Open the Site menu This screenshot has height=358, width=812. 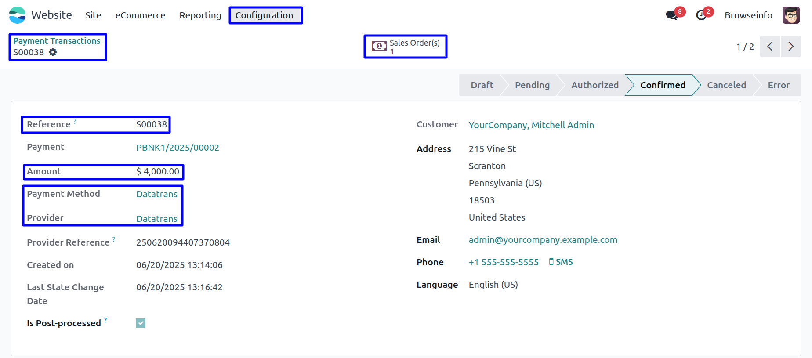(x=93, y=15)
